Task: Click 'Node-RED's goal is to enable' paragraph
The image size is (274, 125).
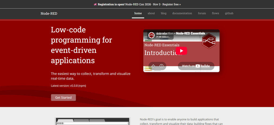Action: (181, 122)
